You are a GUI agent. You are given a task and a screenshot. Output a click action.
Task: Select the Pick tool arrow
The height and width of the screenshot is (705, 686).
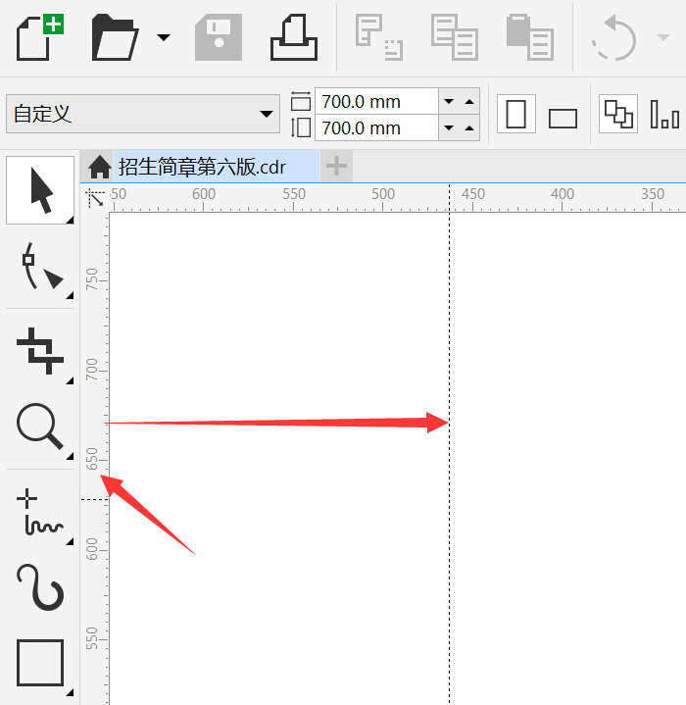40,190
